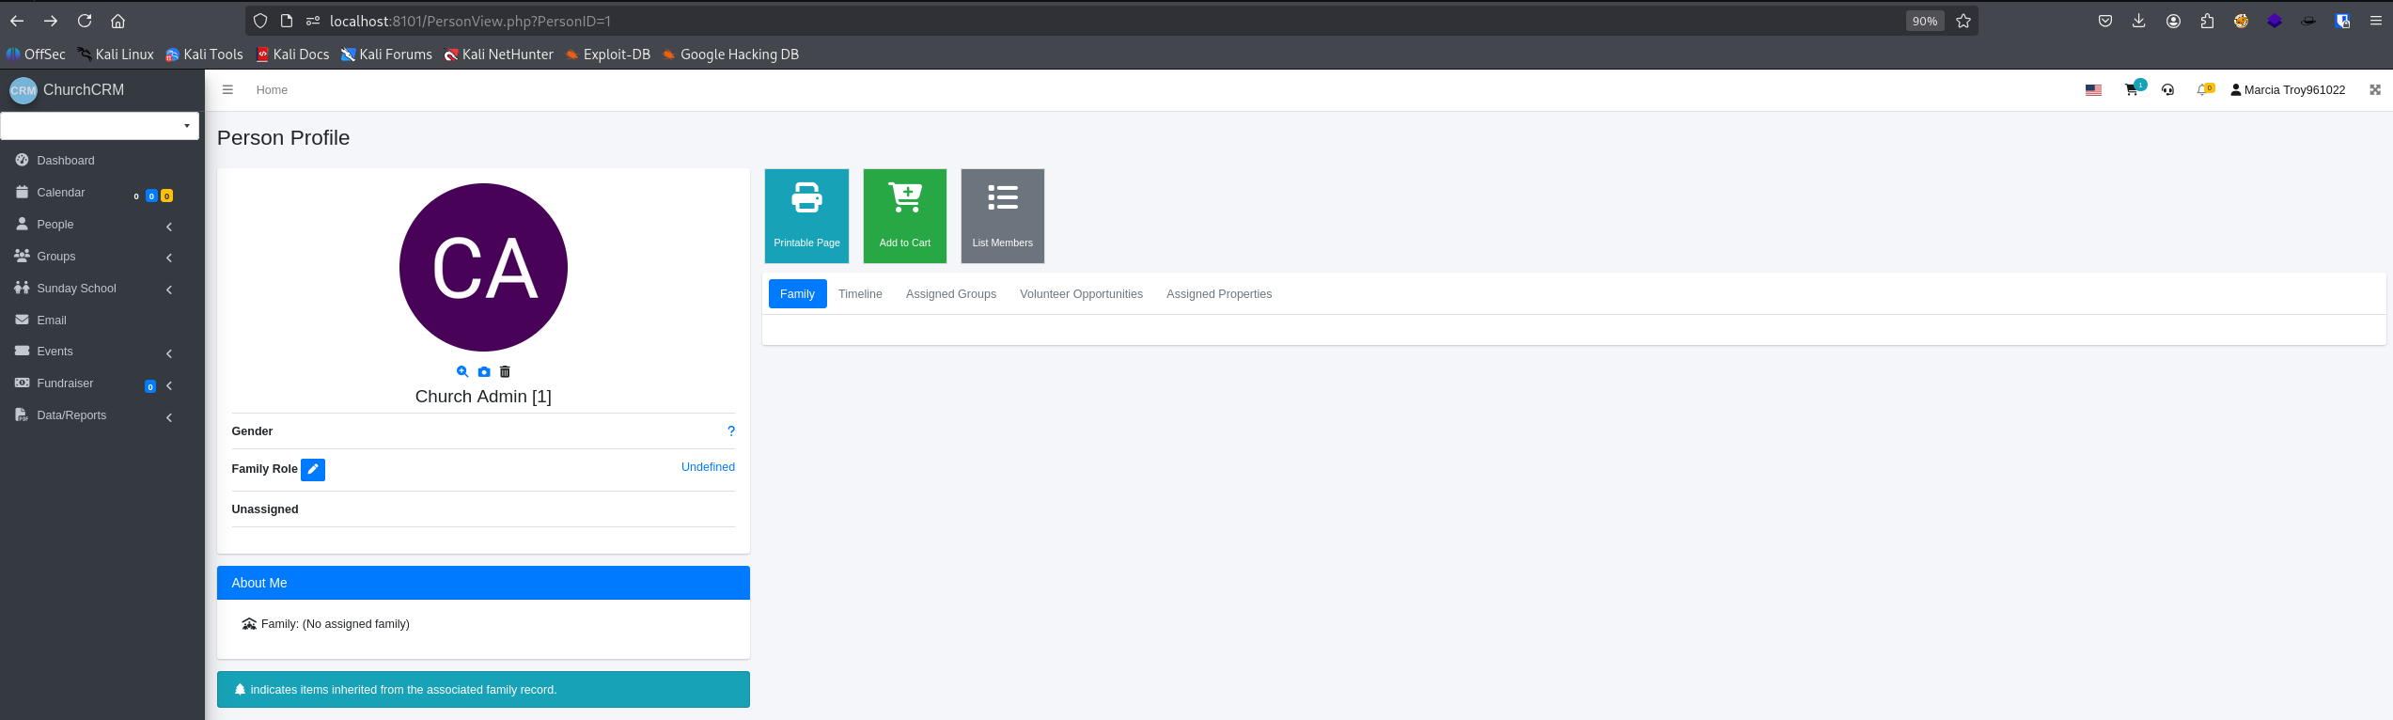The width and height of the screenshot is (2393, 720).
Task: Toggle fullscreen with the expand icon
Action: (x=2375, y=90)
